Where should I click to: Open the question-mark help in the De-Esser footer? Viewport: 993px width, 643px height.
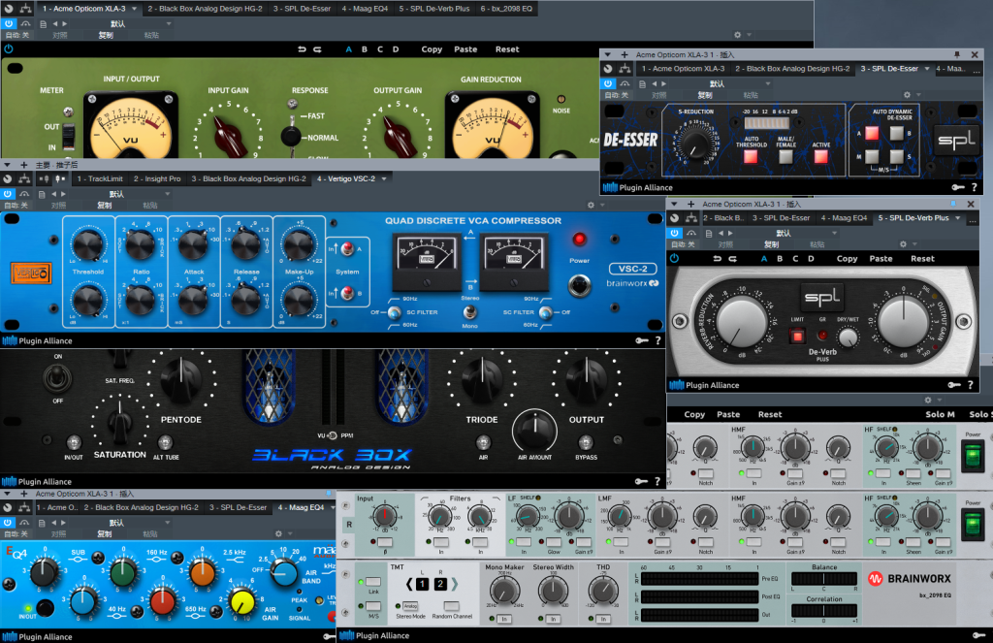(x=974, y=187)
